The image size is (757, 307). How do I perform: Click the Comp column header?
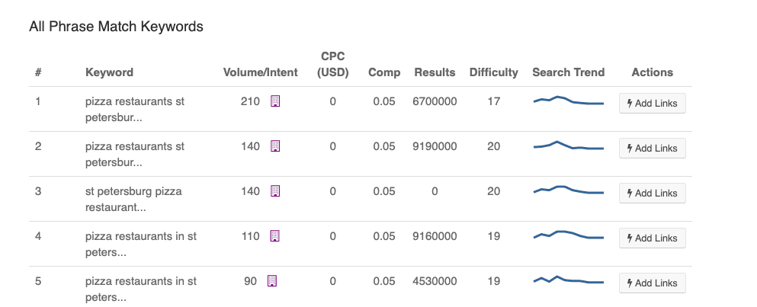384,72
